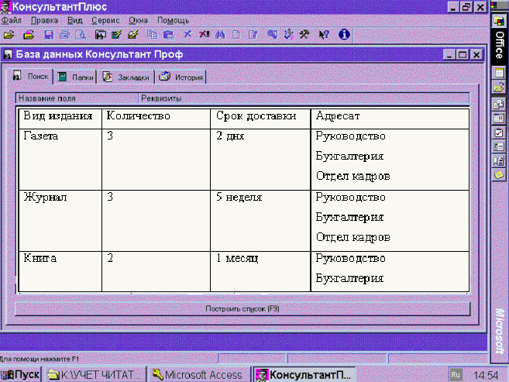The width and height of the screenshot is (509, 382).
Task: Click the Пуск start button
Action: [x=20, y=375]
